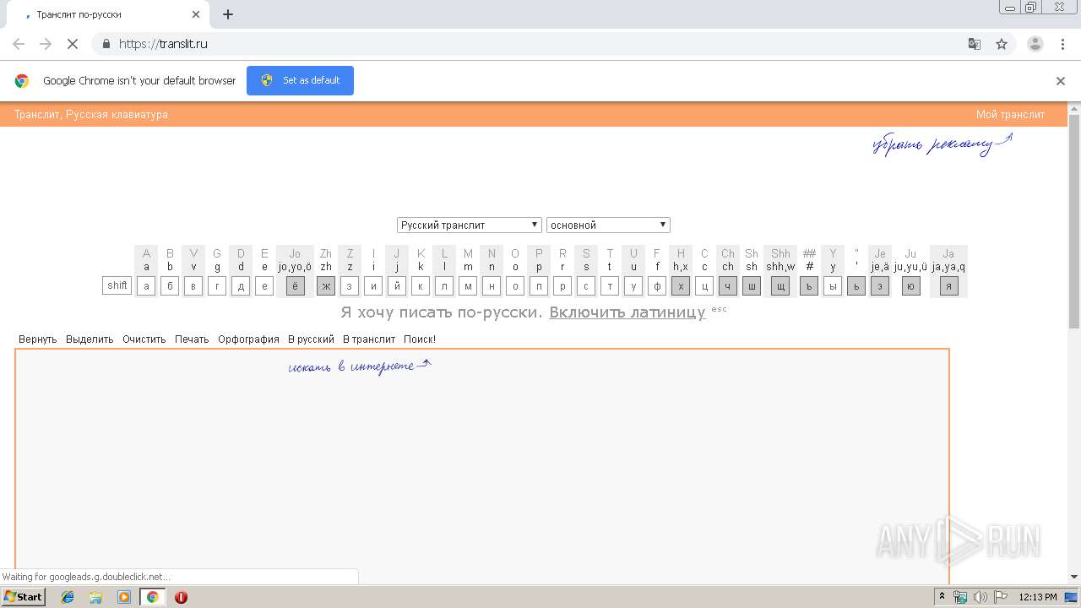
Task: Click the address bar URL field
Action: click(532, 44)
